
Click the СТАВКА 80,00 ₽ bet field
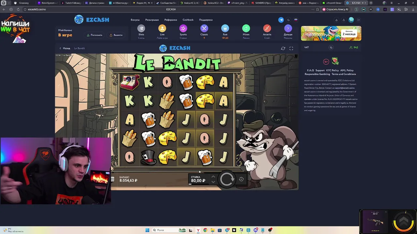[199, 179]
